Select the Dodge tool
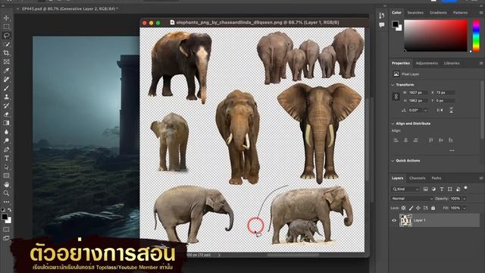Image resolution: width=485 pixels, height=273 pixels. (x=6, y=140)
